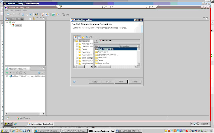
Task: Expand the Relational Co folder in tree
Action: (77, 61)
